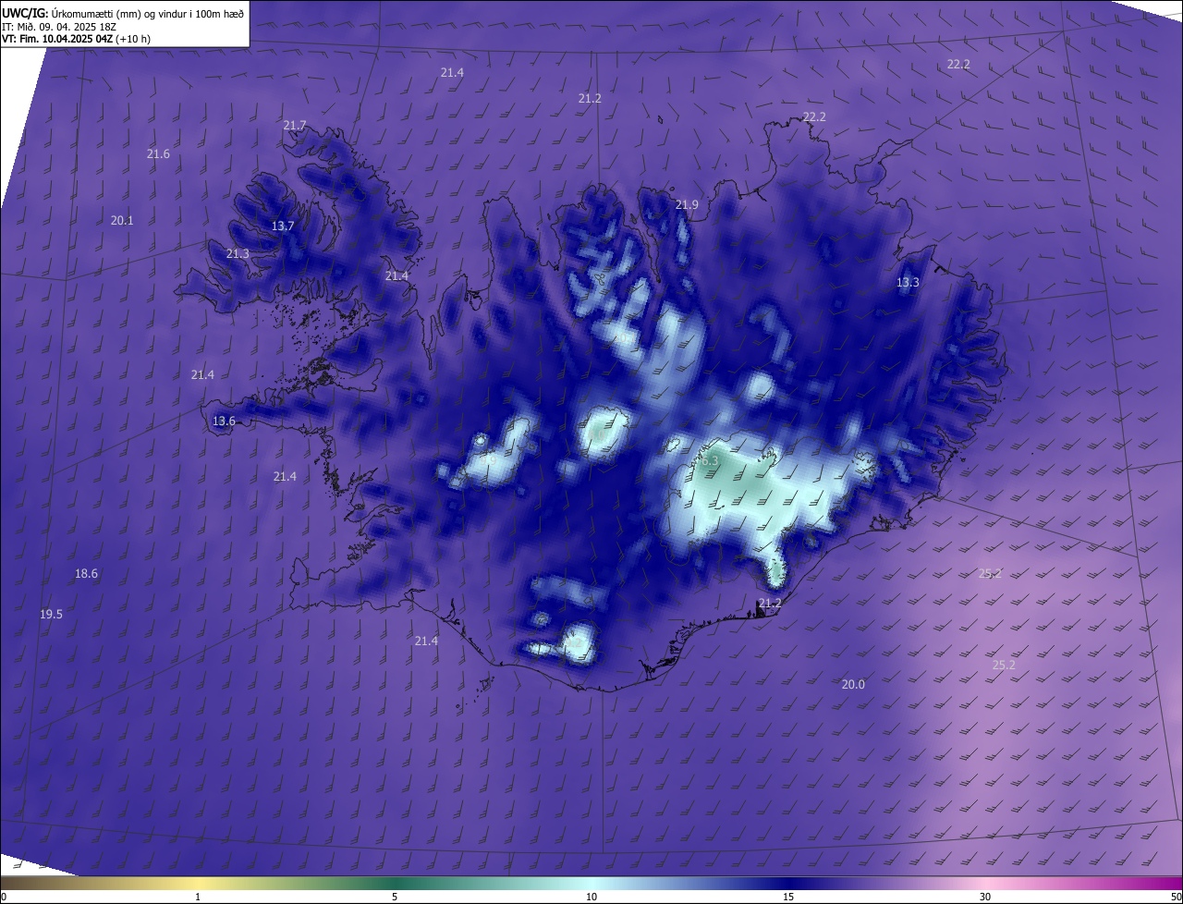Select the valid time line 'VT: Fim. 10.04.2025 04Z'
The image size is (1183, 904).
(x=57, y=39)
